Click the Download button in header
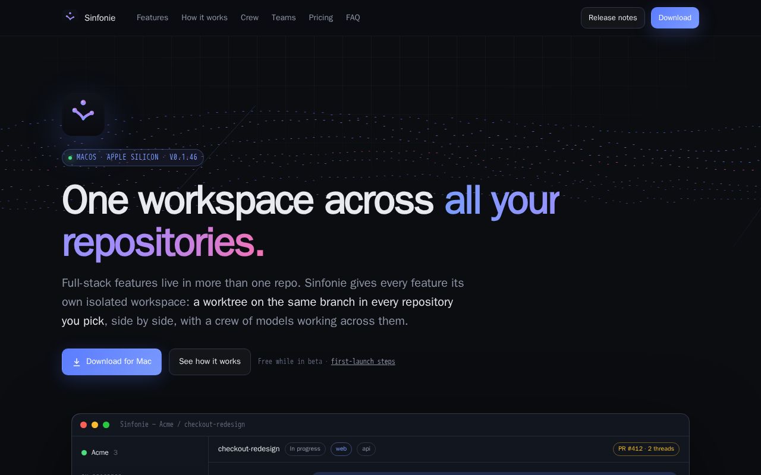The width and height of the screenshot is (761, 475). 675,18
